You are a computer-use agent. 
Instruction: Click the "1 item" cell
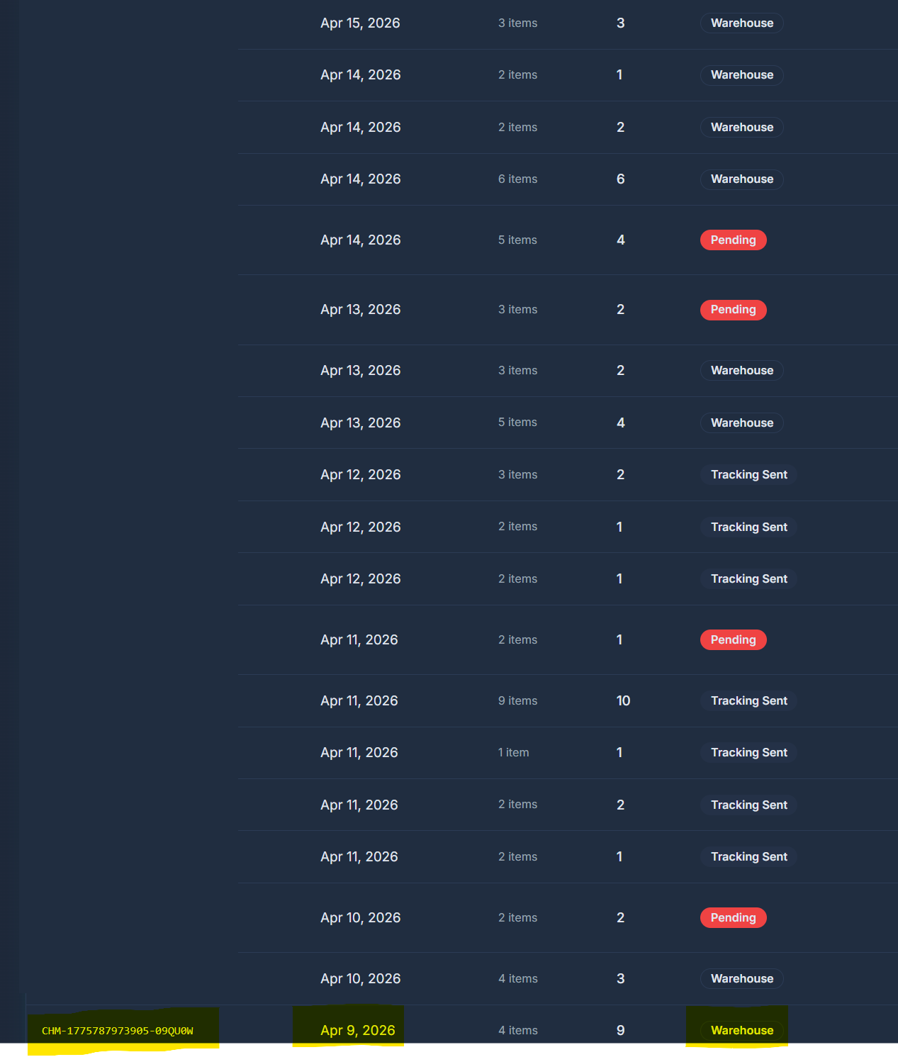click(x=513, y=753)
